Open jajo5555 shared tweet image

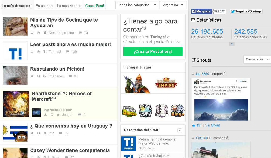221,99
